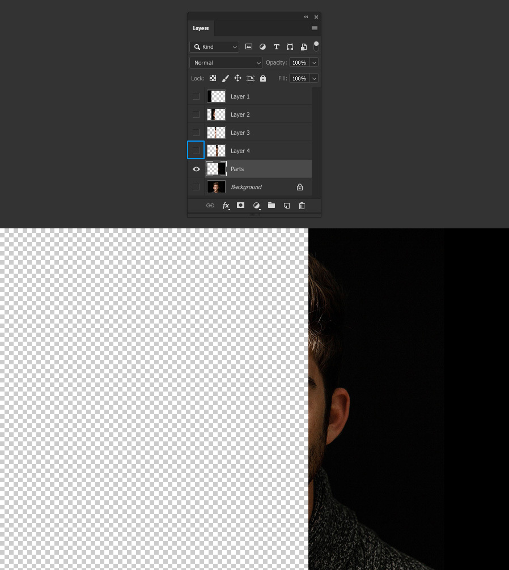Viewport: 509px width, 570px height.
Task: Toggle the layer filtering on/off switch
Action: click(x=316, y=46)
